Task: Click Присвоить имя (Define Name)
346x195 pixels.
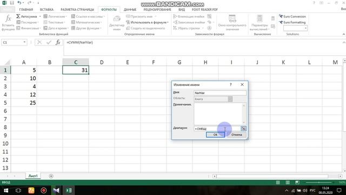Action: pos(141,16)
